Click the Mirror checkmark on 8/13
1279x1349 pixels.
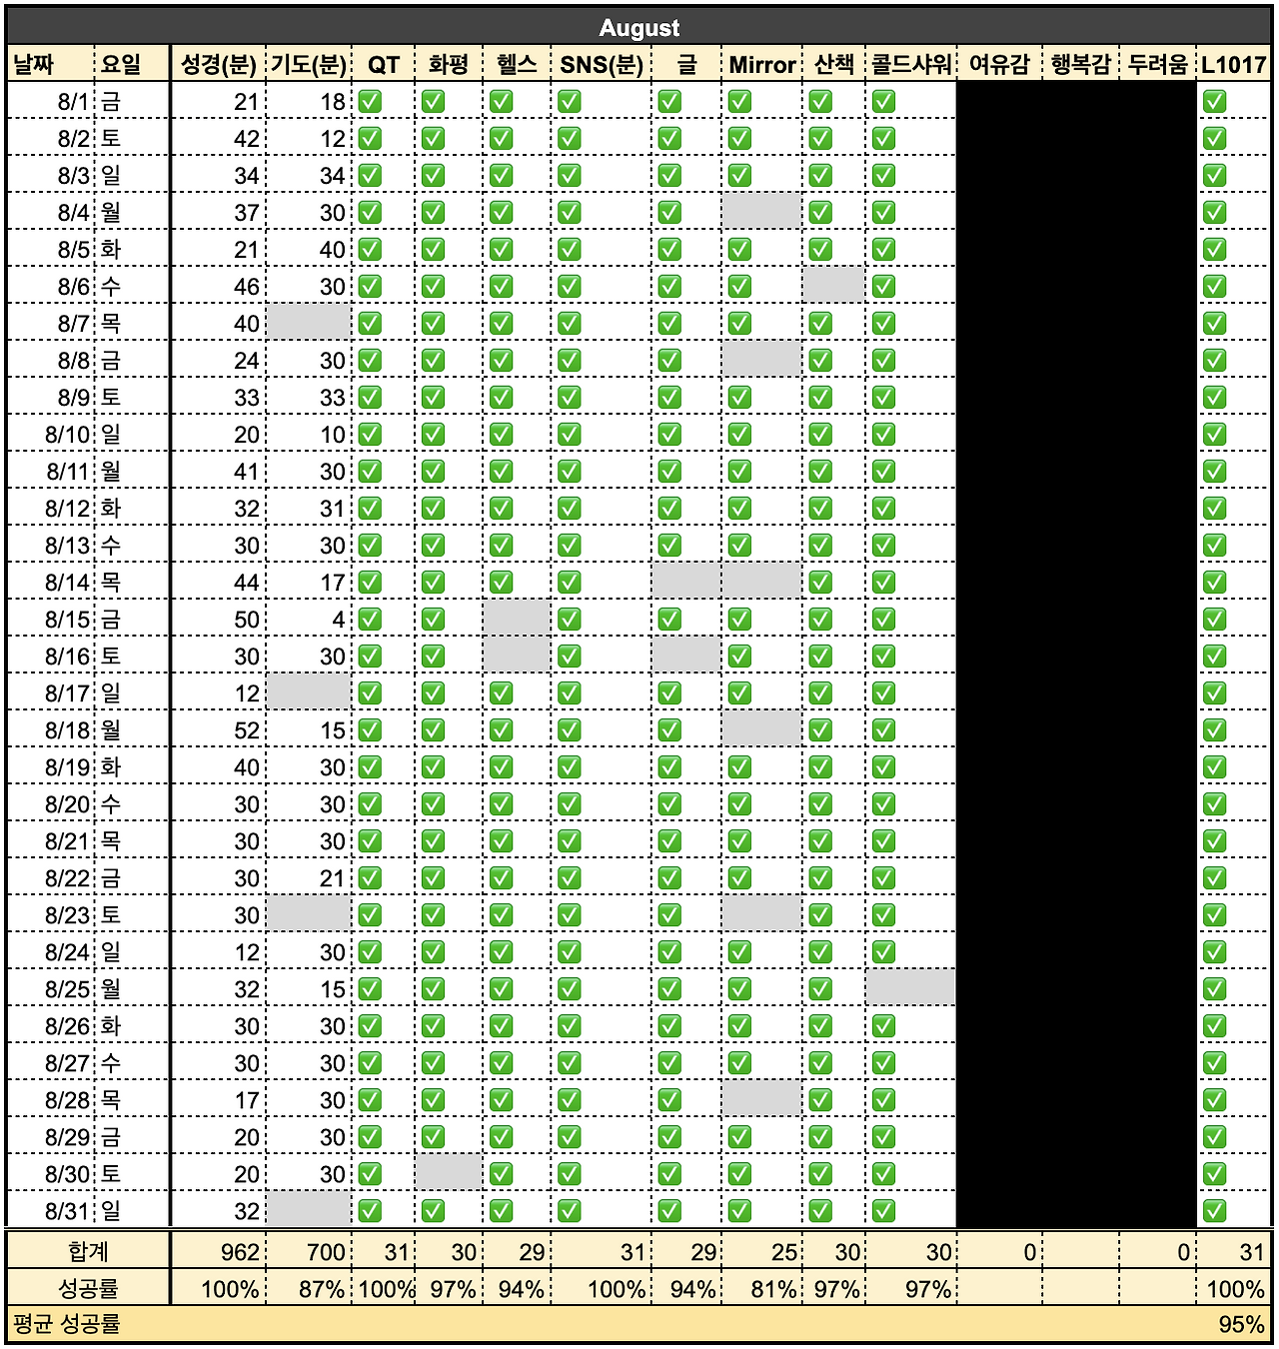(x=739, y=545)
